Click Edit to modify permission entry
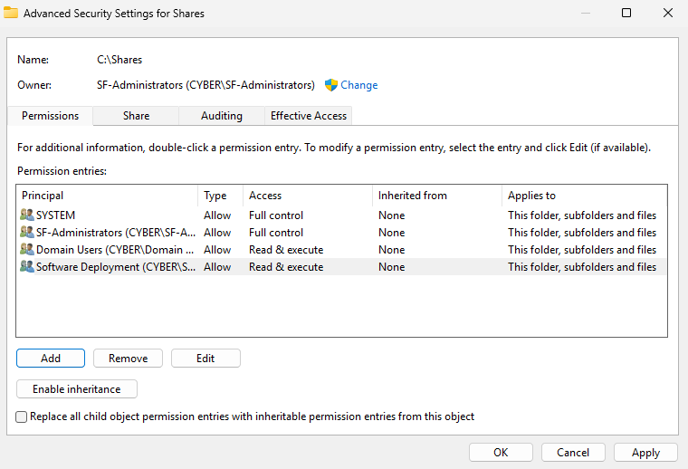 (x=205, y=359)
